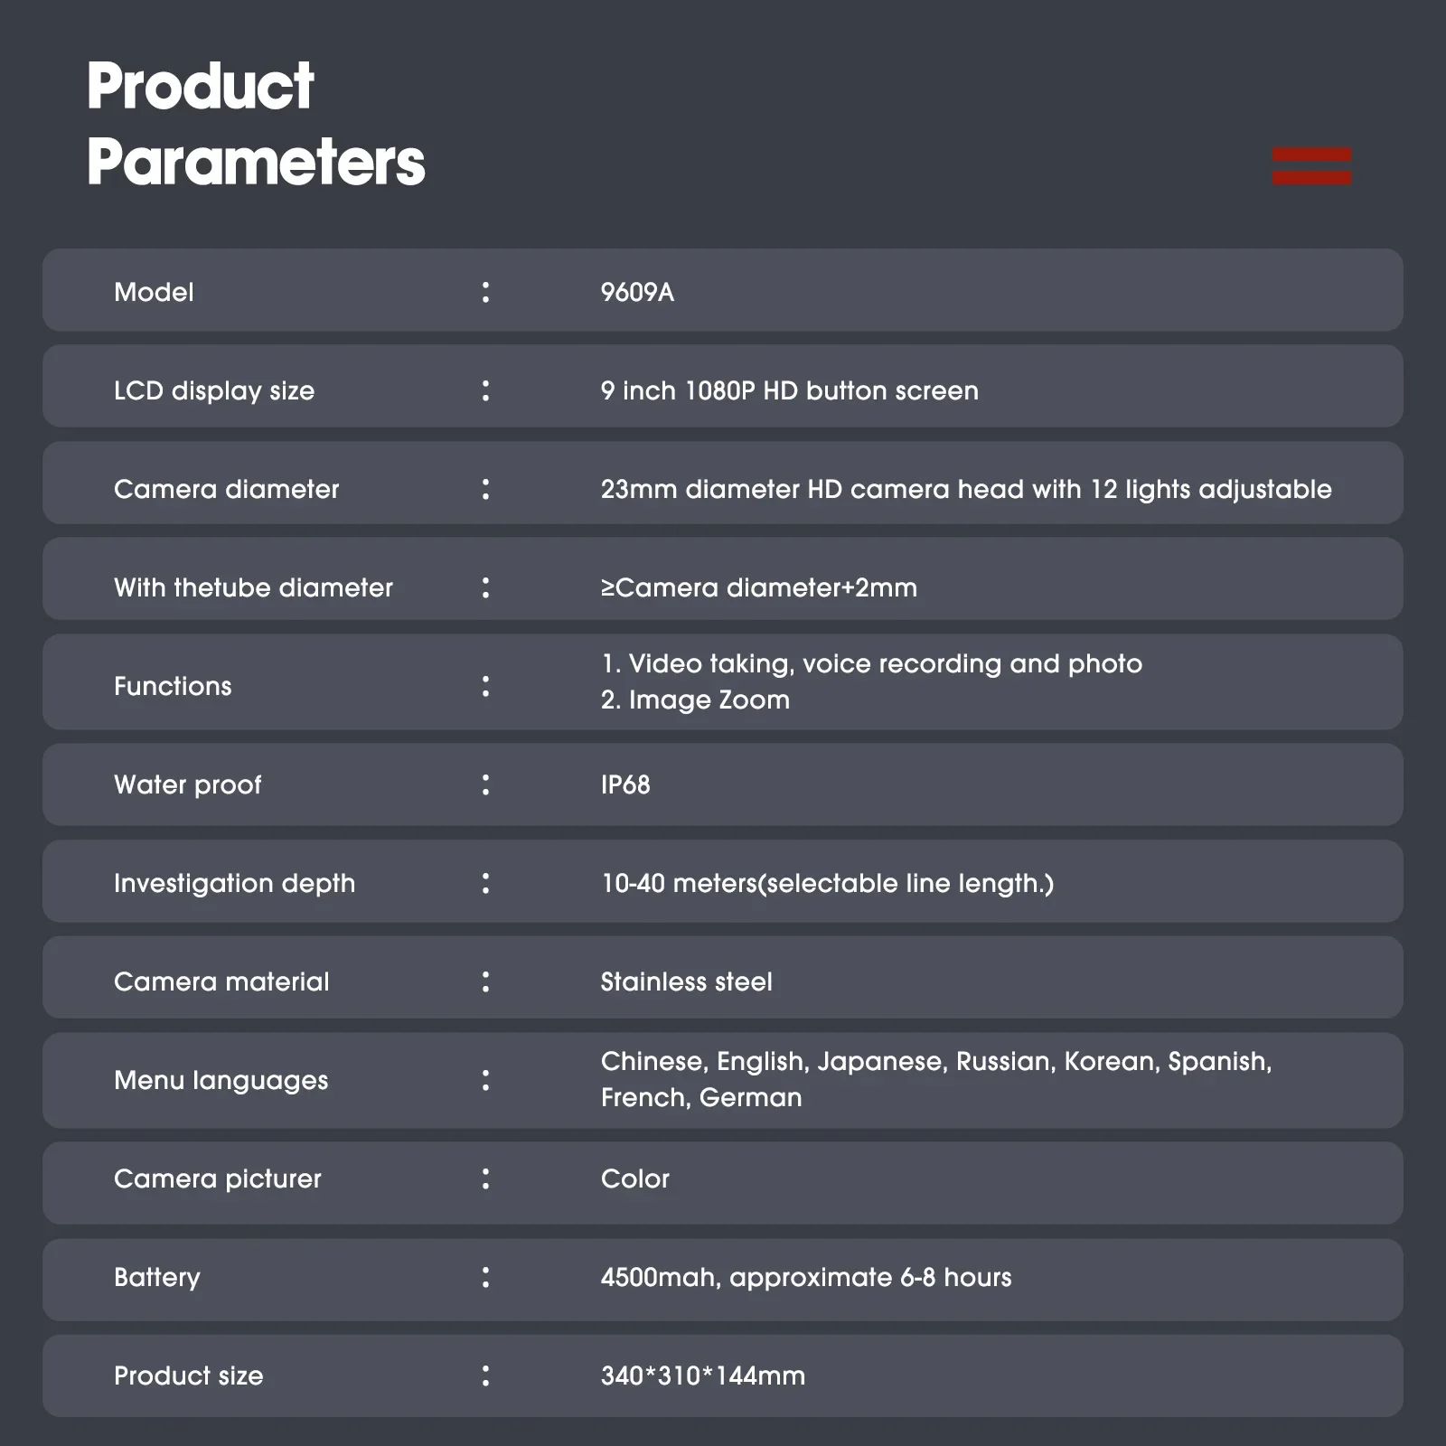Screen dimensions: 1446x1446
Task: Select the IP68 water proof value
Action: pos(625,784)
